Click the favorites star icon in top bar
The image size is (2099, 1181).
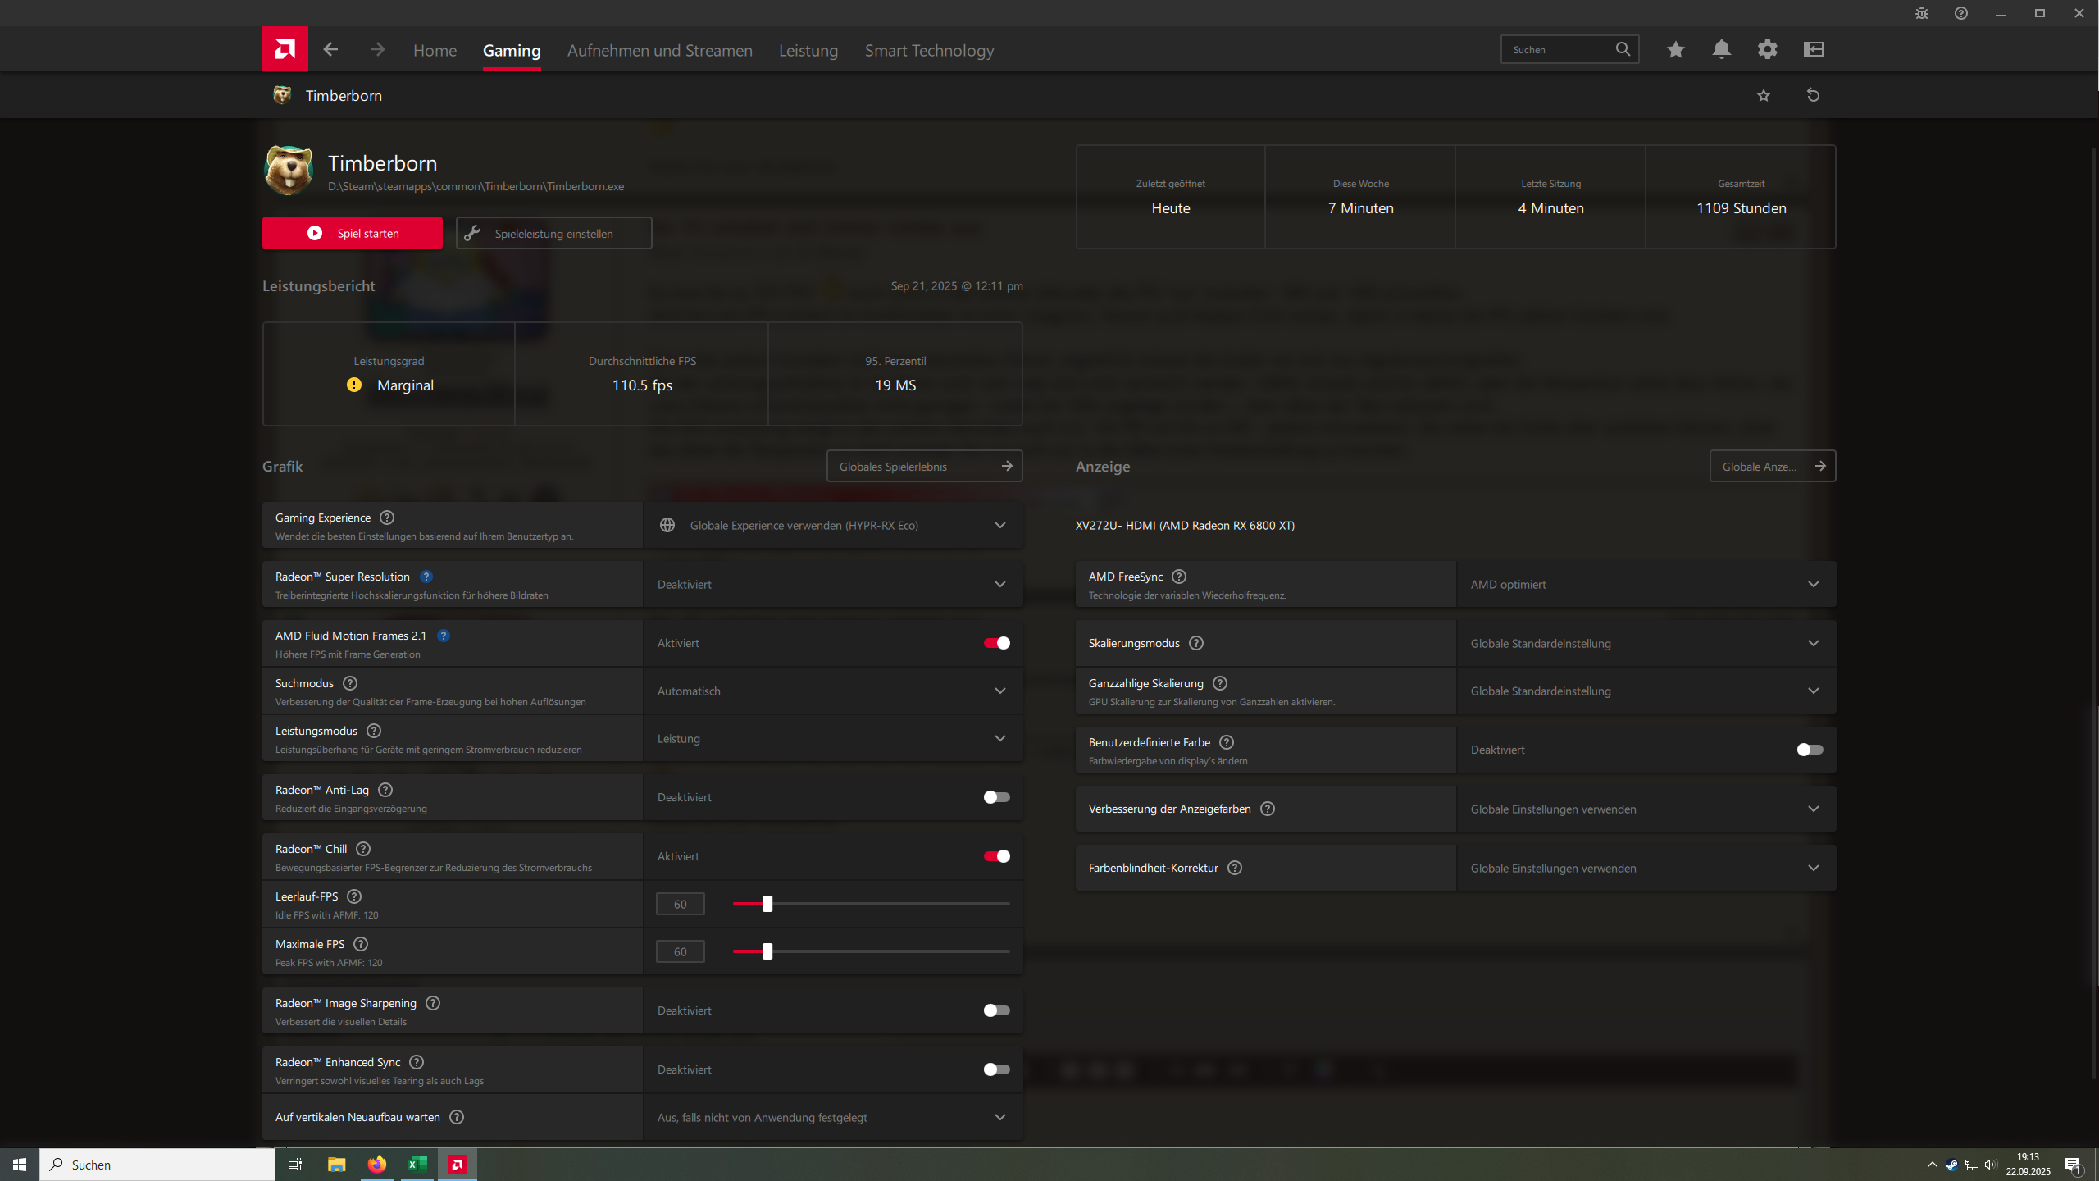1675,49
